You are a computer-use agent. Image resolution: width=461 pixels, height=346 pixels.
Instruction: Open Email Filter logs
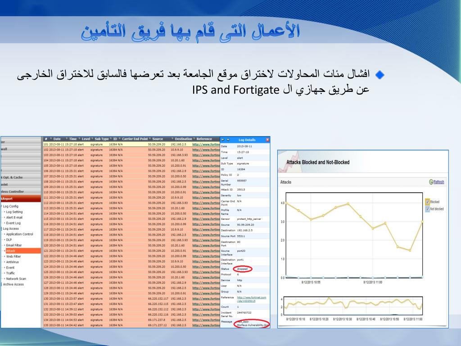[x=14, y=246]
